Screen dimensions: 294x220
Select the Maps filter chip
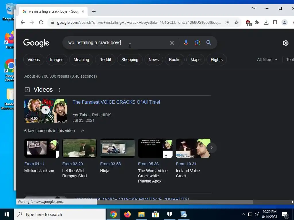click(195, 60)
